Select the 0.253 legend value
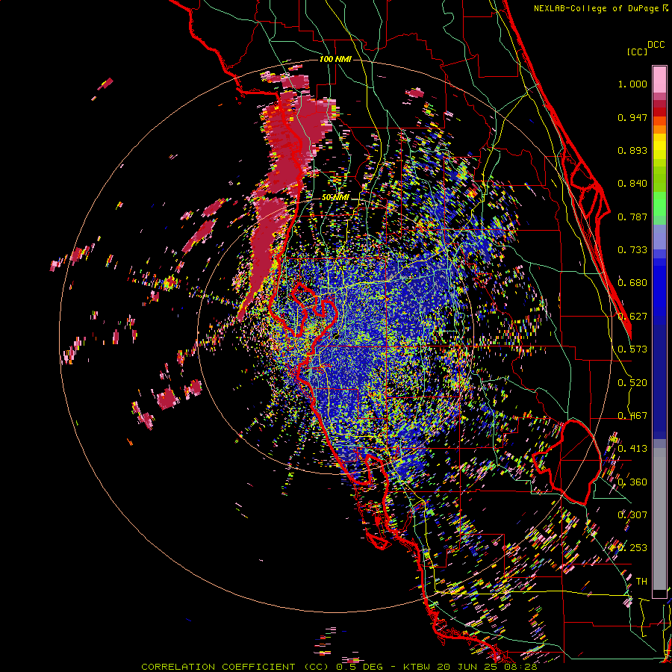672x672 pixels. (632, 548)
